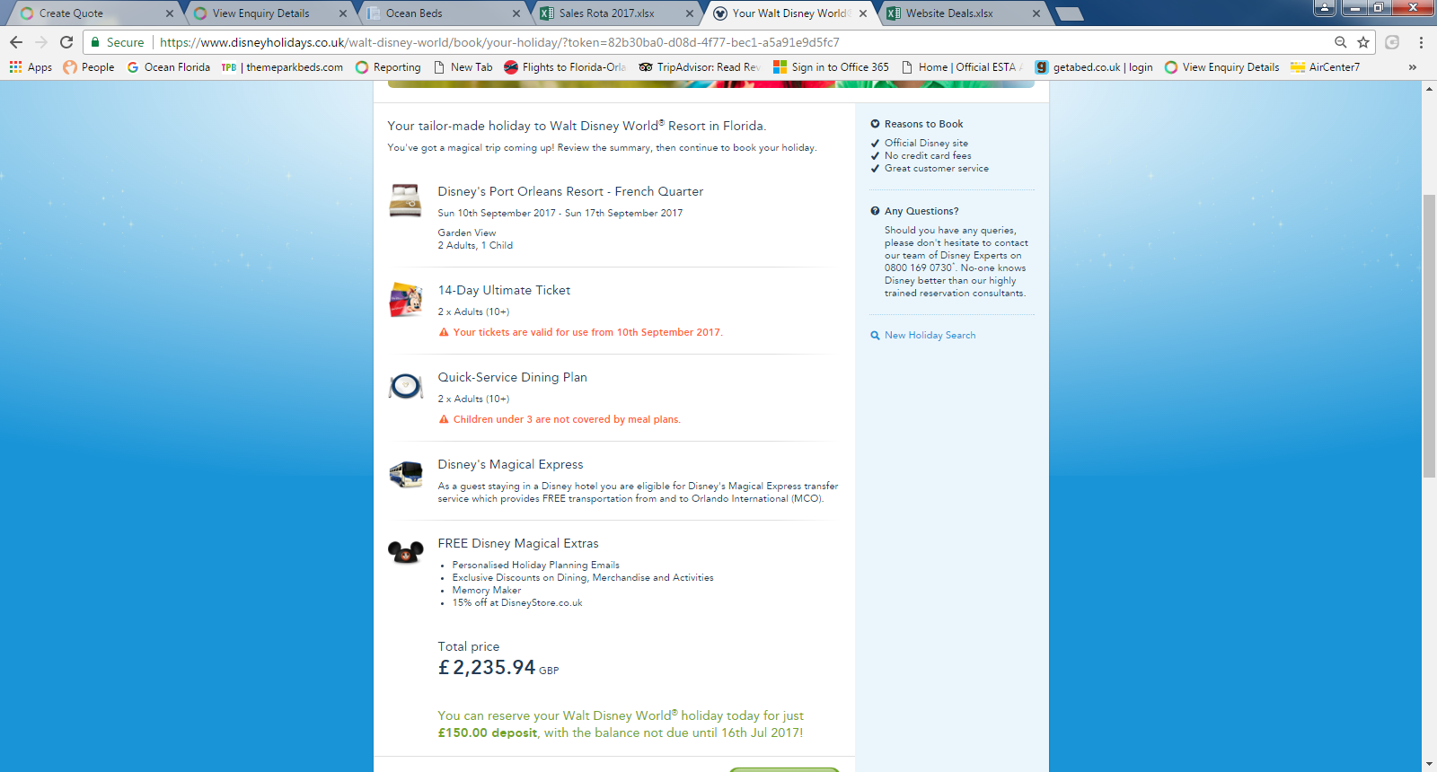Click the New Holiday Search link
The height and width of the screenshot is (772, 1437).
pos(930,336)
